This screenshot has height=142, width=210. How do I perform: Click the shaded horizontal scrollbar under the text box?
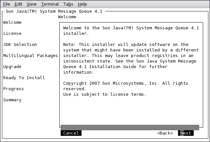(130, 128)
